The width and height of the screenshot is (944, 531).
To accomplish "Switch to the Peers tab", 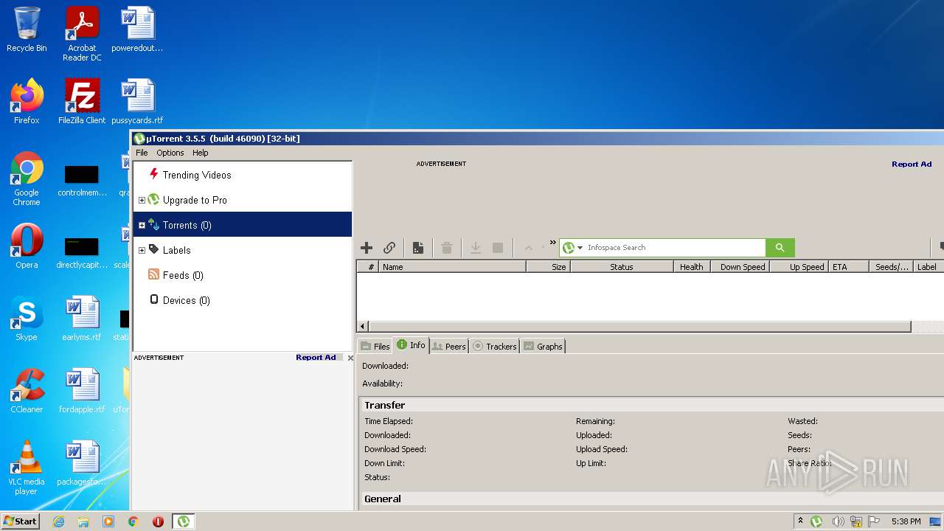I will click(448, 346).
